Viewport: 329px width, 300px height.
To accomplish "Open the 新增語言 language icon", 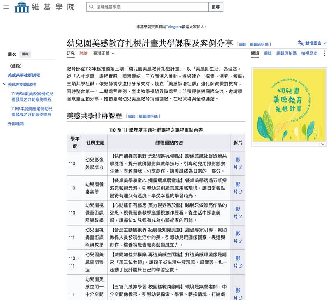I will tap(301, 43).
